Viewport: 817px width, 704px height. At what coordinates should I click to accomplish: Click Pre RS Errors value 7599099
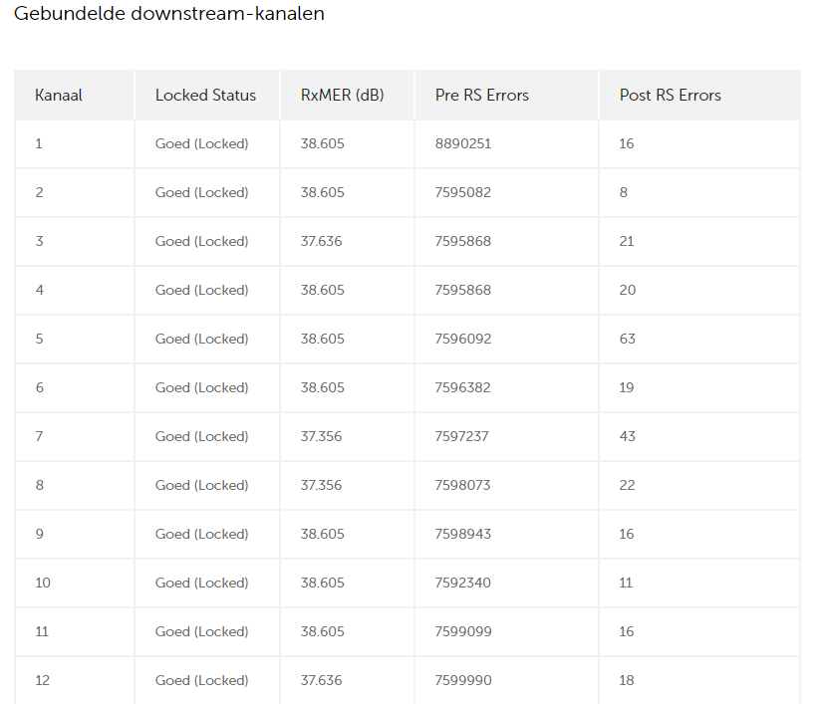463,631
